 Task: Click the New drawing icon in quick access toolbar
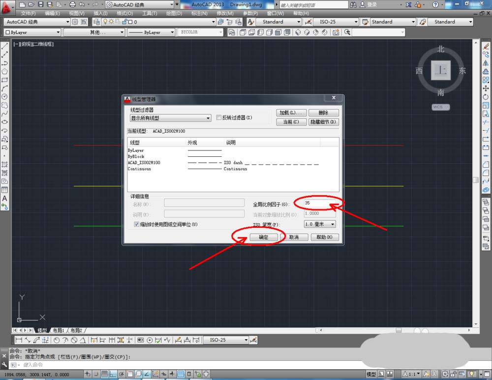[x=22, y=4]
